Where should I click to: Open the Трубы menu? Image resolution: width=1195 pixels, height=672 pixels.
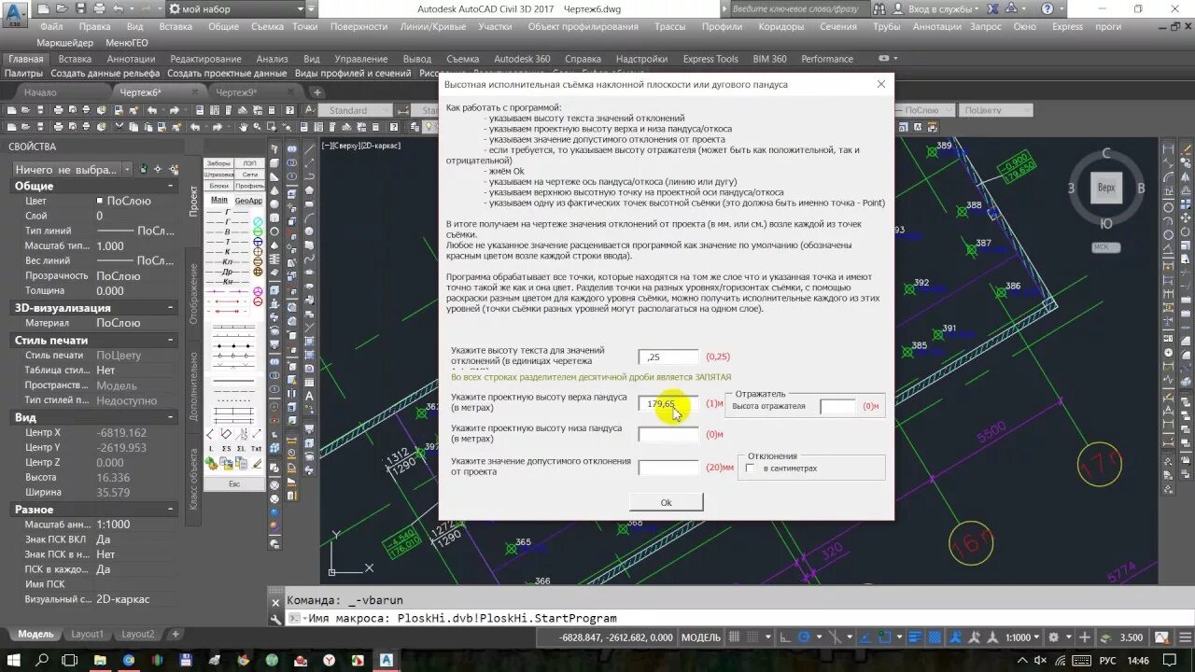tap(886, 27)
